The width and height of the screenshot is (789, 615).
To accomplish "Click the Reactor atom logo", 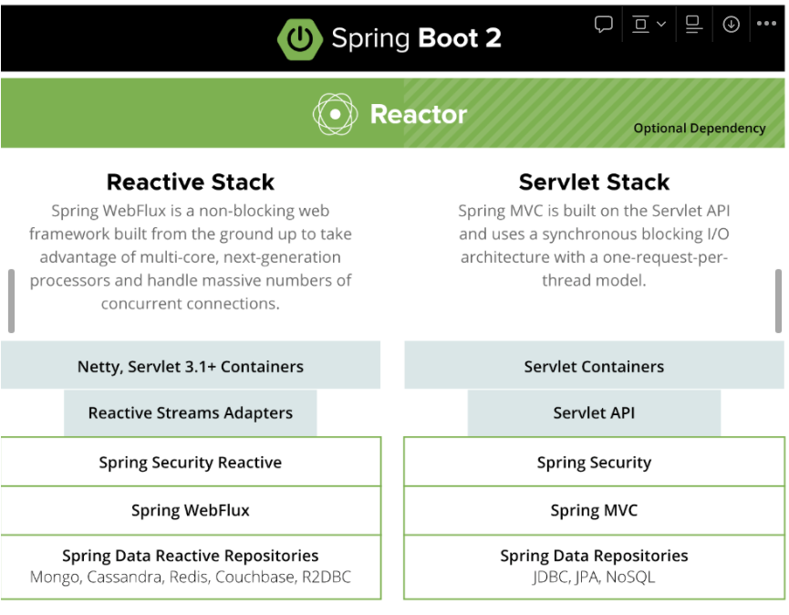I will [x=335, y=114].
